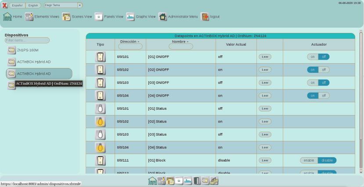The height and width of the screenshot is (187, 364).
Task: Read [O3] Status with its Leer button
Action: pos(265,135)
